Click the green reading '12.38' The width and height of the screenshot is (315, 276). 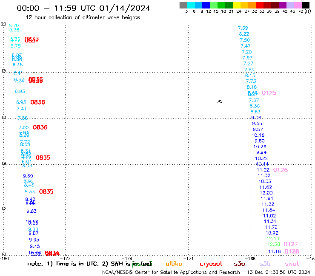(x=274, y=244)
